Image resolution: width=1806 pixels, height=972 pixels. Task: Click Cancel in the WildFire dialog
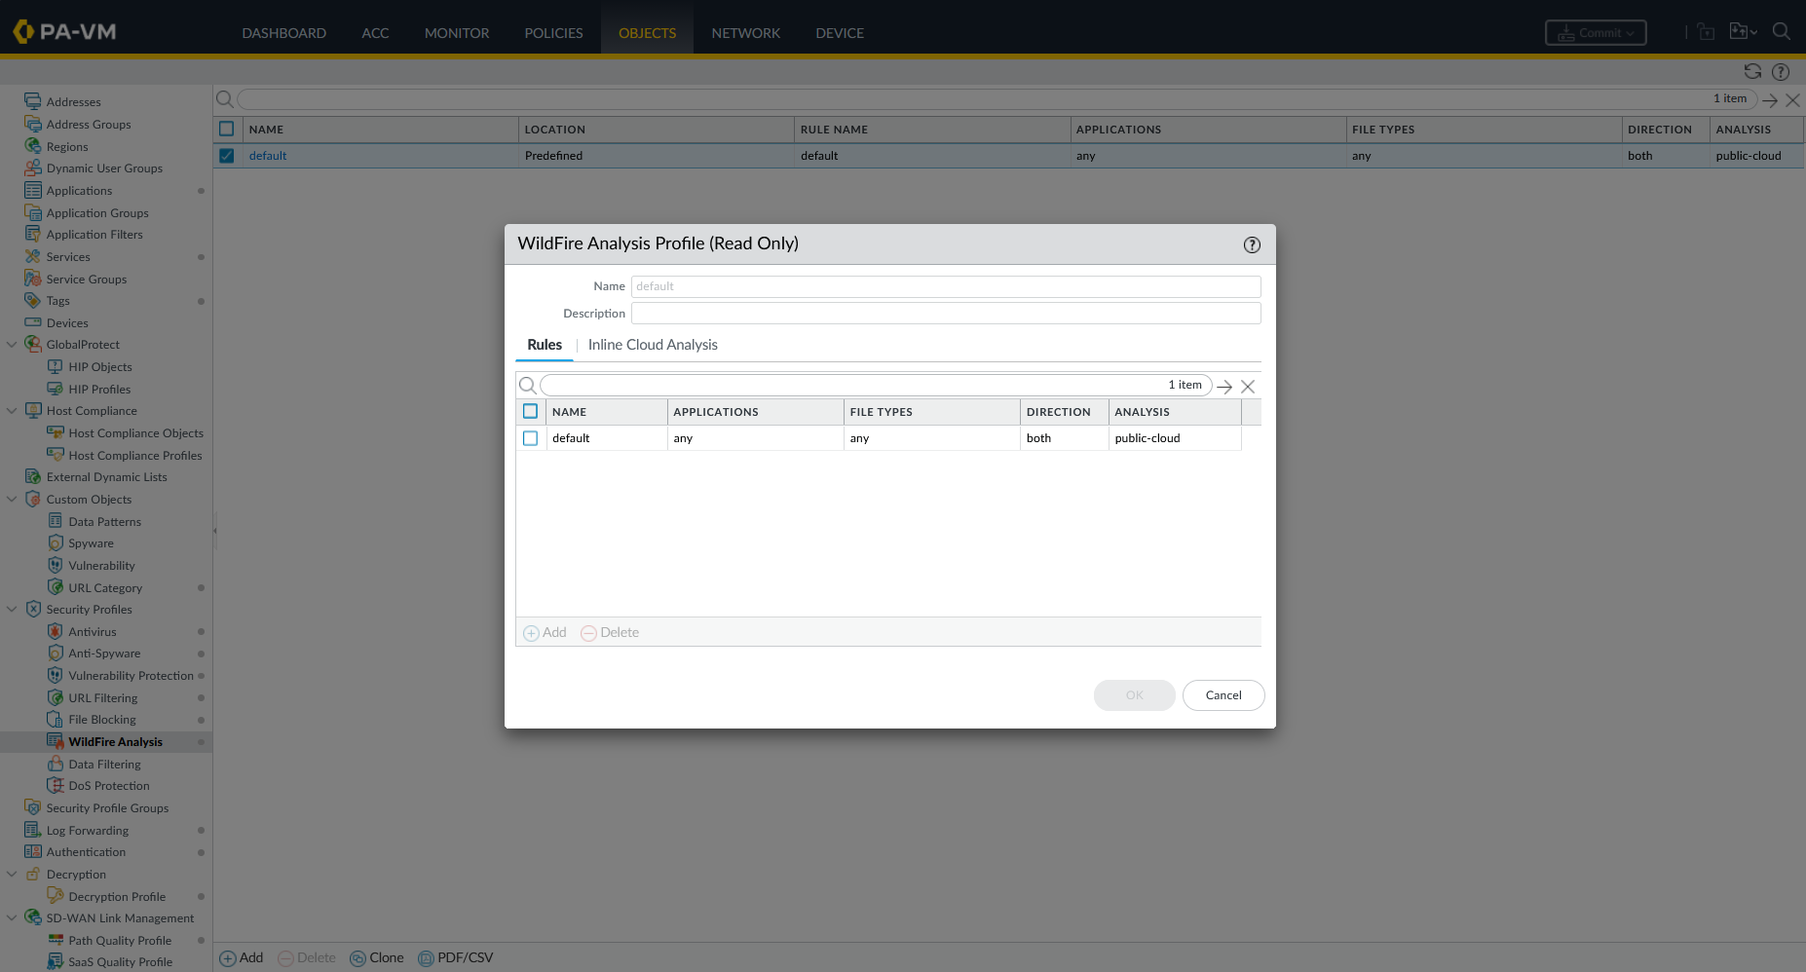pos(1223,695)
